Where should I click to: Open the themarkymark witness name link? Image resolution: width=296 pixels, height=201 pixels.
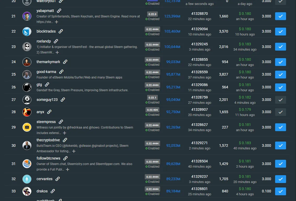coord(48,62)
